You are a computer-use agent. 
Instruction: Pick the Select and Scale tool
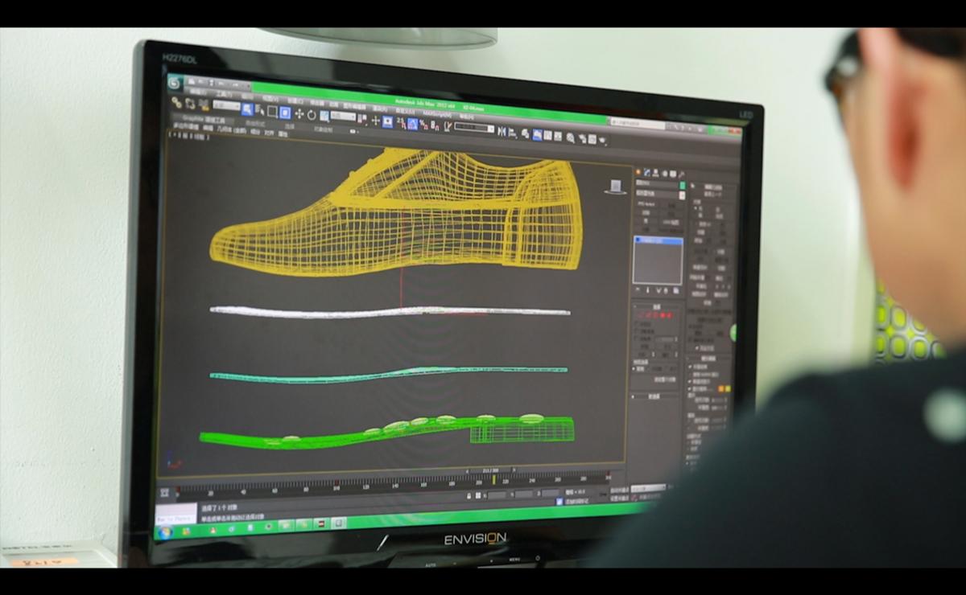click(324, 116)
